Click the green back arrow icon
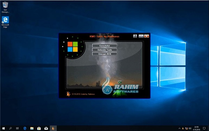This screenshot has width=209, height=131. (x=120, y=82)
